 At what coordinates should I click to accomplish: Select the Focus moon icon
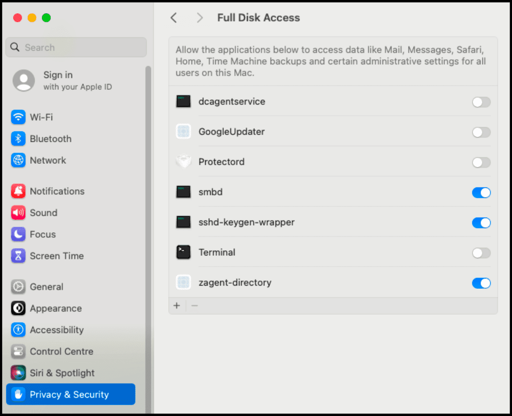pos(18,234)
